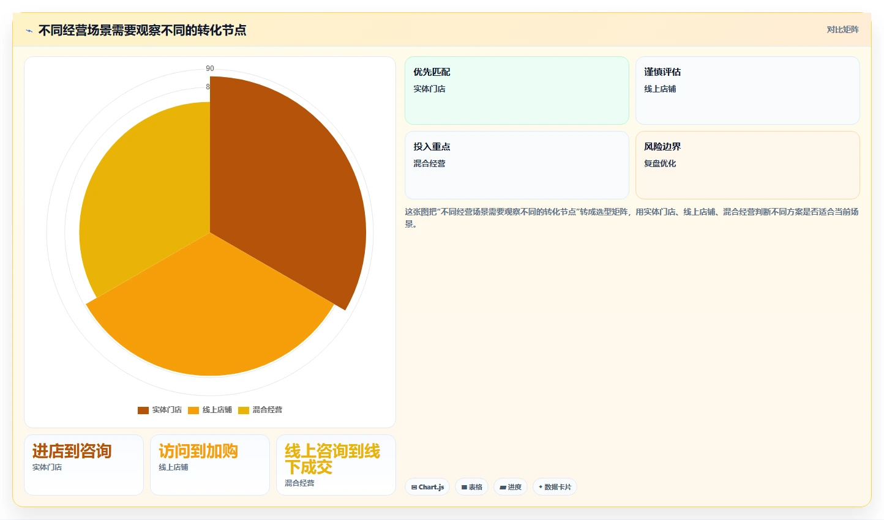Image resolution: width=884 pixels, height=520 pixels.
Task: Click the lightning icon beside the title
Action: point(29,31)
